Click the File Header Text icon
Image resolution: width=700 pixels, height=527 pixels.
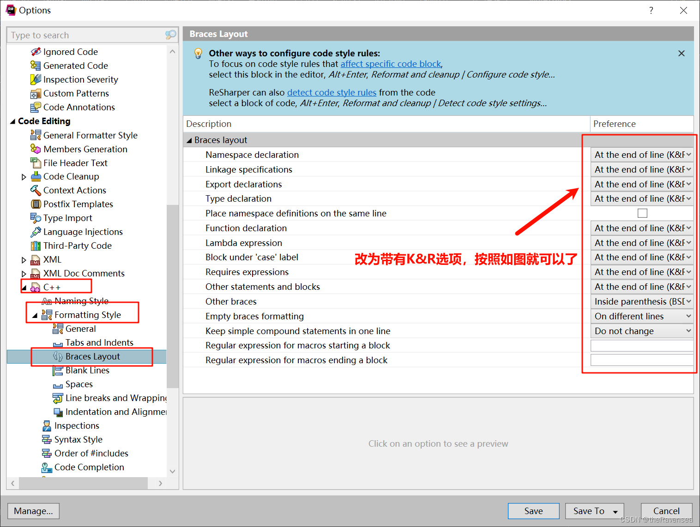[36, 163]
